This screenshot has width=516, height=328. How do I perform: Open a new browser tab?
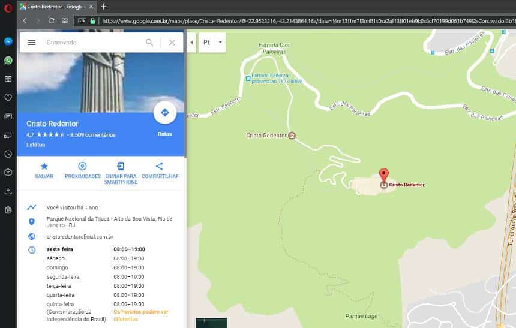(103, 7)
